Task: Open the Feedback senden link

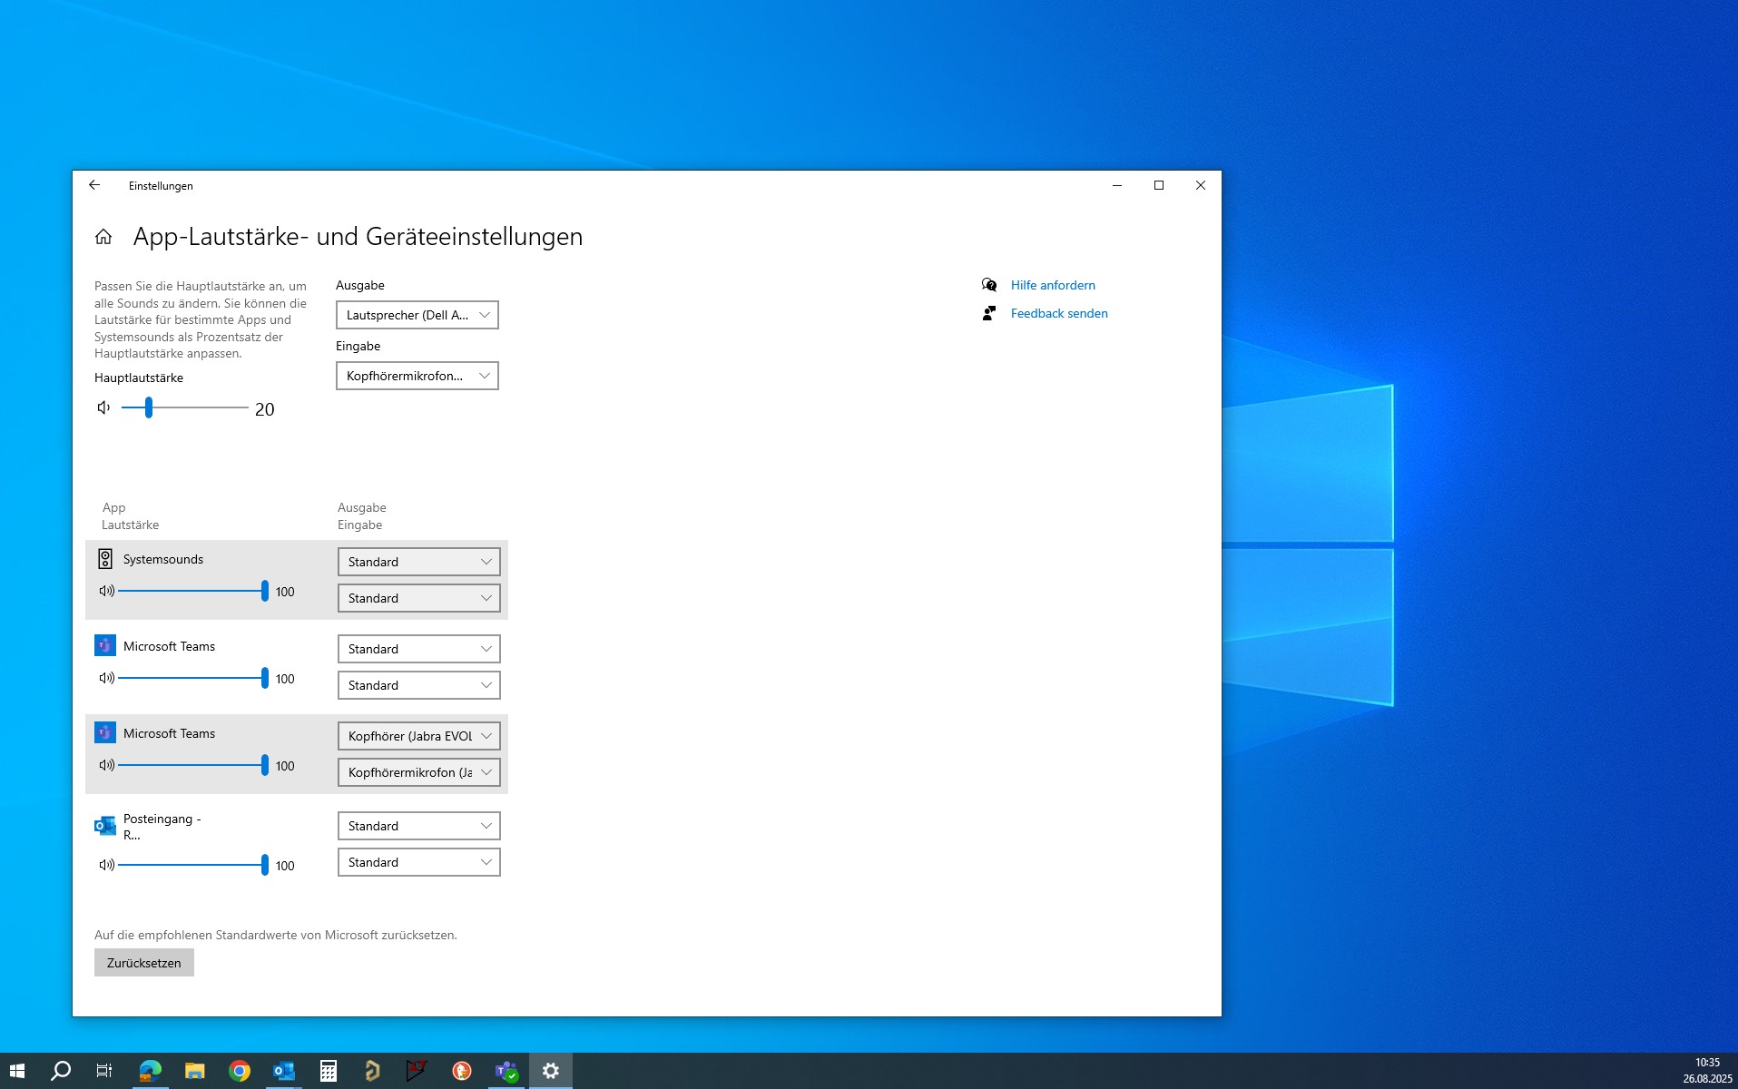Action: coord(1059,313)
